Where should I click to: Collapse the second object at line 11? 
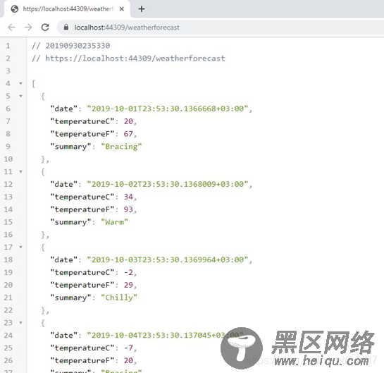(x=21, y=171)
